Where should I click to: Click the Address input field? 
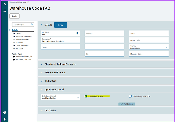click(x=104, y=33)
